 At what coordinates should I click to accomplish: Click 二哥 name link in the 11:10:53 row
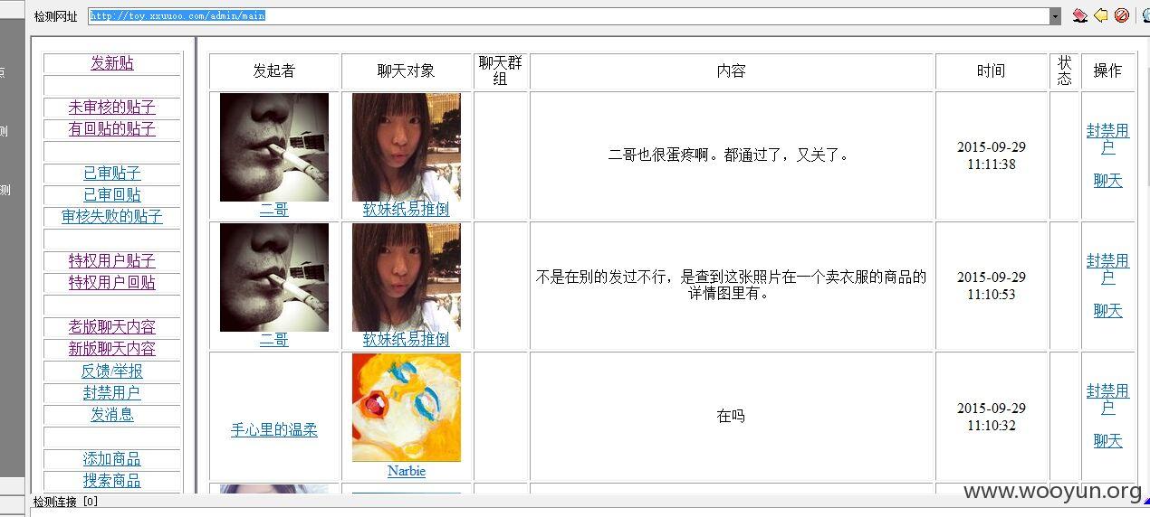coord(274,340)
